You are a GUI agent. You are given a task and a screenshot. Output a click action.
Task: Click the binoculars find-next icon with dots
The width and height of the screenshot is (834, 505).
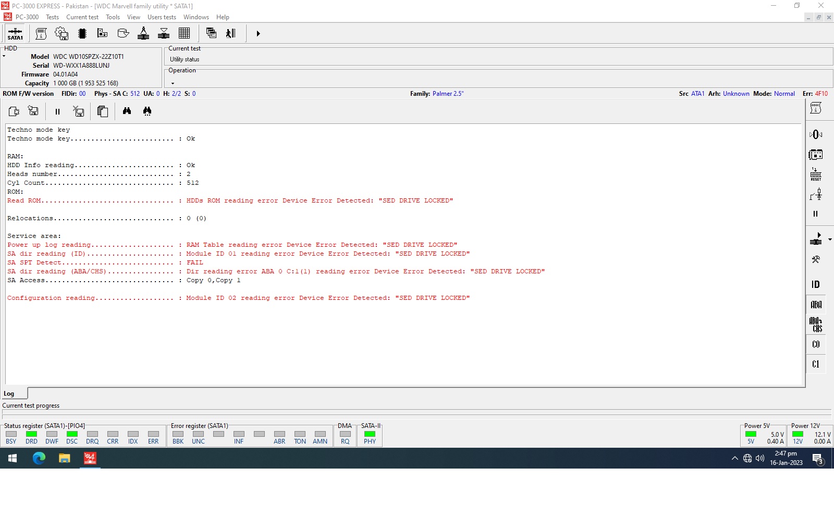click(147, 111)
